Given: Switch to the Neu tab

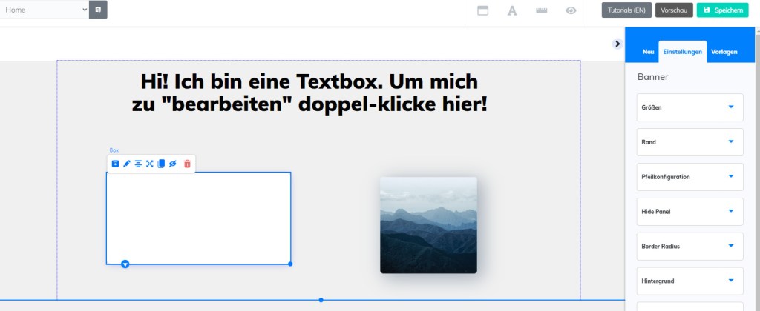Looking at the screenshot, I should tap(648, 52).
